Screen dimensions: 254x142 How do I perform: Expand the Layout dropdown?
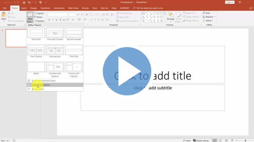point(40,13)
